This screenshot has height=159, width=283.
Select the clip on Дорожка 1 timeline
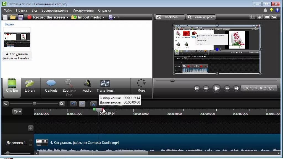pyautogui.click(x=157, y=142)
